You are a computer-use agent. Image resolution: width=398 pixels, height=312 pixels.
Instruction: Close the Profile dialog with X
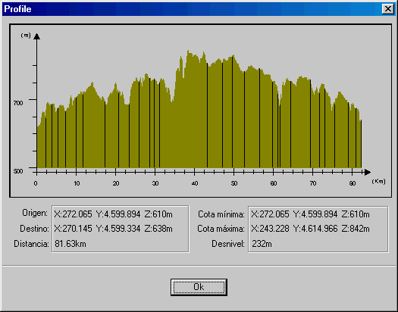[x=388, y=9]
